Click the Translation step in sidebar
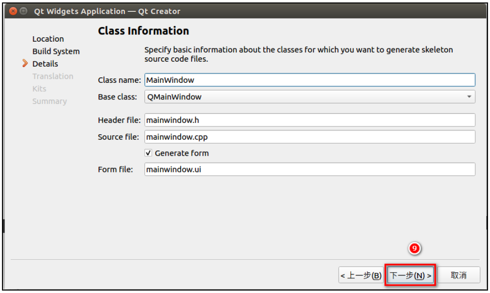 tap(53, 76)
